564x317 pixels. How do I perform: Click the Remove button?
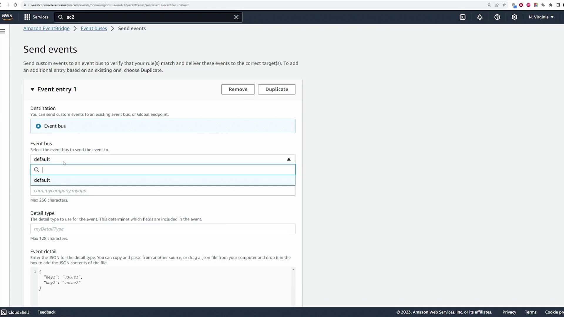point(238,89)
